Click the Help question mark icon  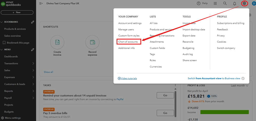click(x=199, y=3)
